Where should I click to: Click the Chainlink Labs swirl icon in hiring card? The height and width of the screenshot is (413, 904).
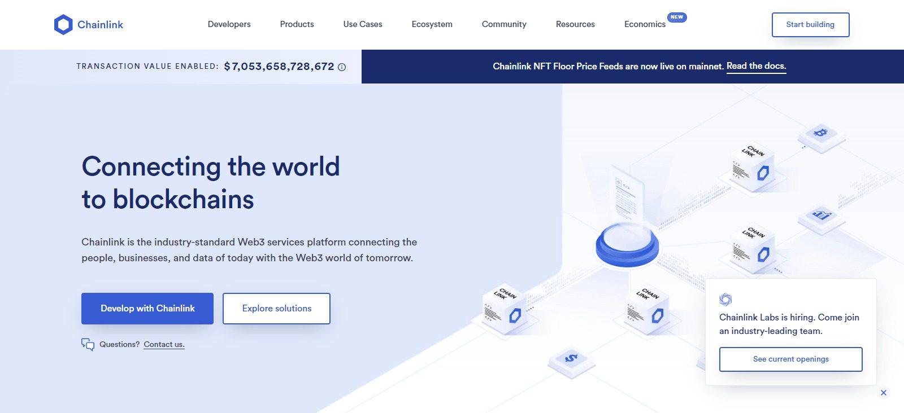click(725, 300)
